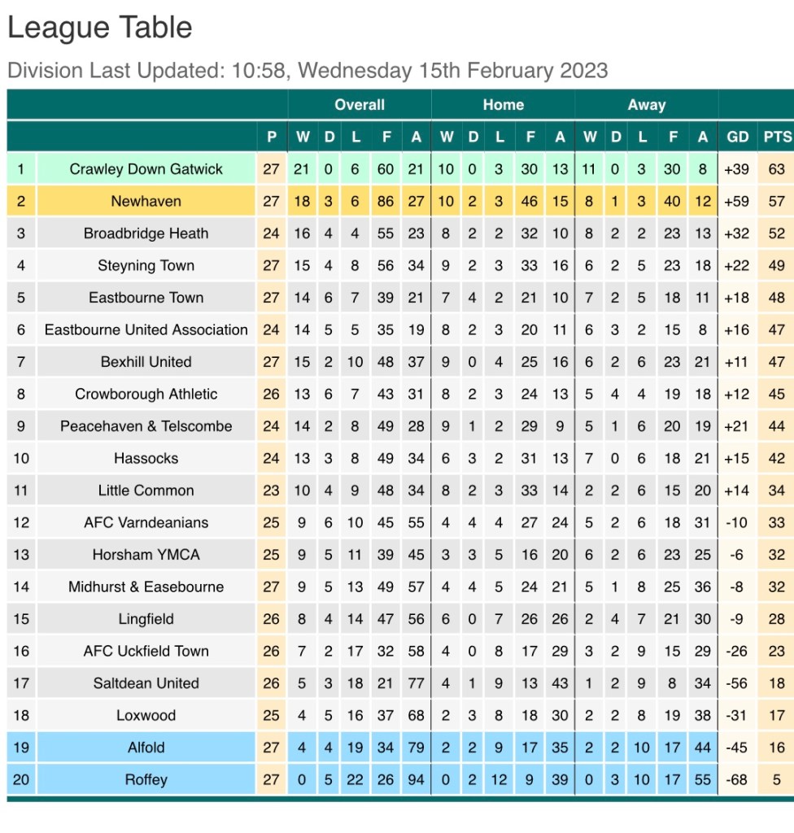
Task: Click Peacehaven & Telscombe team name
Action: (x=146, y=426)
